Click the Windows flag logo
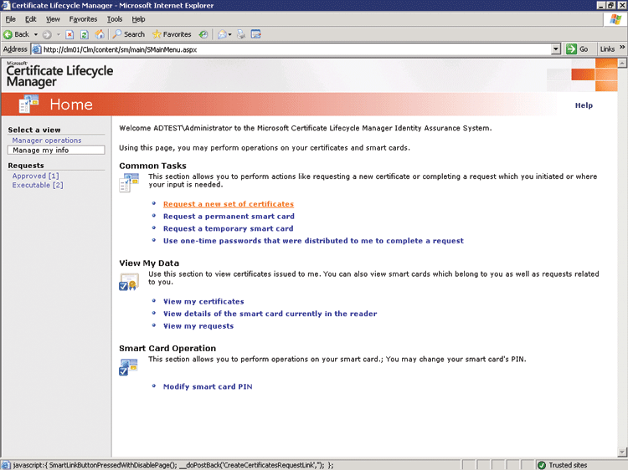Viewport: 628px width, 470px height. [x=615, y=19]
